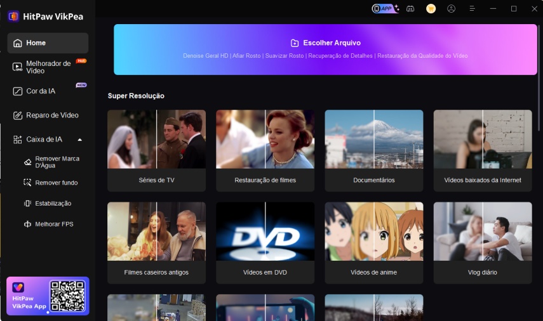This screenshot has height=321, width=543.
Task: Click the Super Resolução heading
Action: (x=136, y=96)
